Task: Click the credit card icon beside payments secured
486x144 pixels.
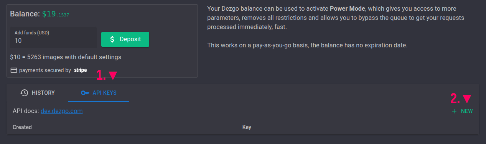Action: pyautogui.click(x=13, y=70)
